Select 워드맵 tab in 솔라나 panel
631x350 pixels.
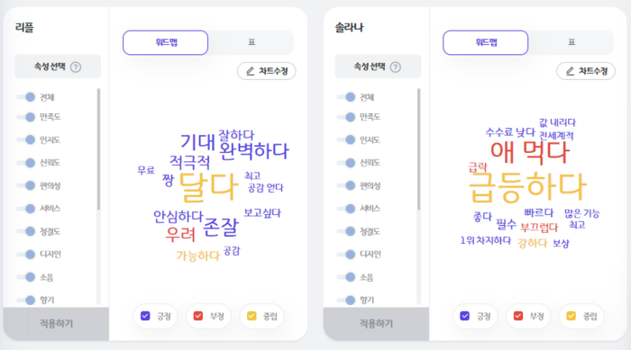coord(485,42)
